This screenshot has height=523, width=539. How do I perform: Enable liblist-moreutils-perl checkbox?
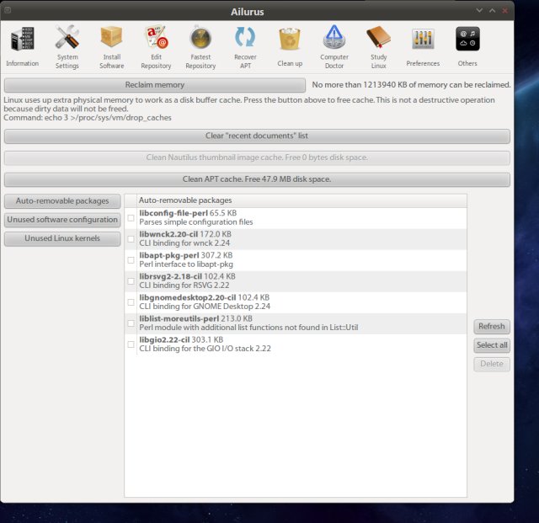click(x=131, y=323)
